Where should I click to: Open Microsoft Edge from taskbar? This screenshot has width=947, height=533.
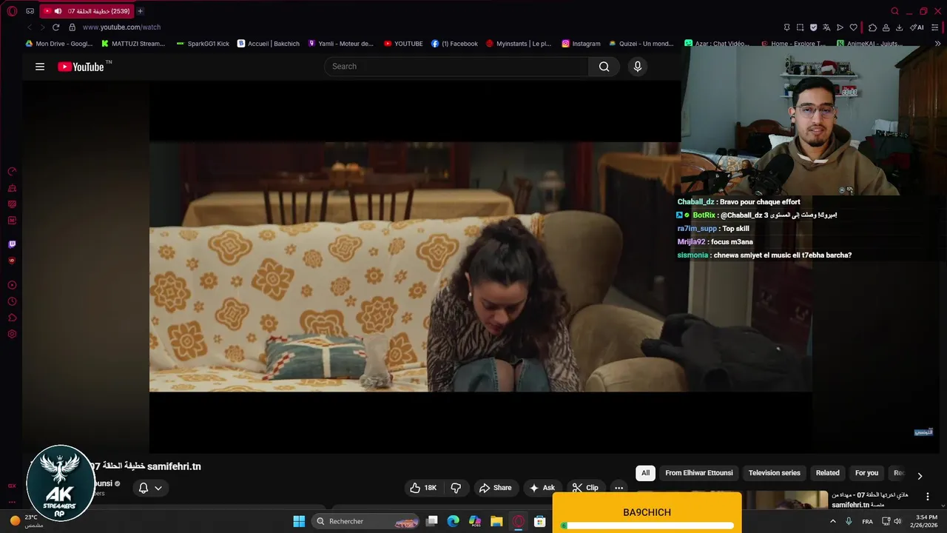pyautogui.click(x=453, y=521)
